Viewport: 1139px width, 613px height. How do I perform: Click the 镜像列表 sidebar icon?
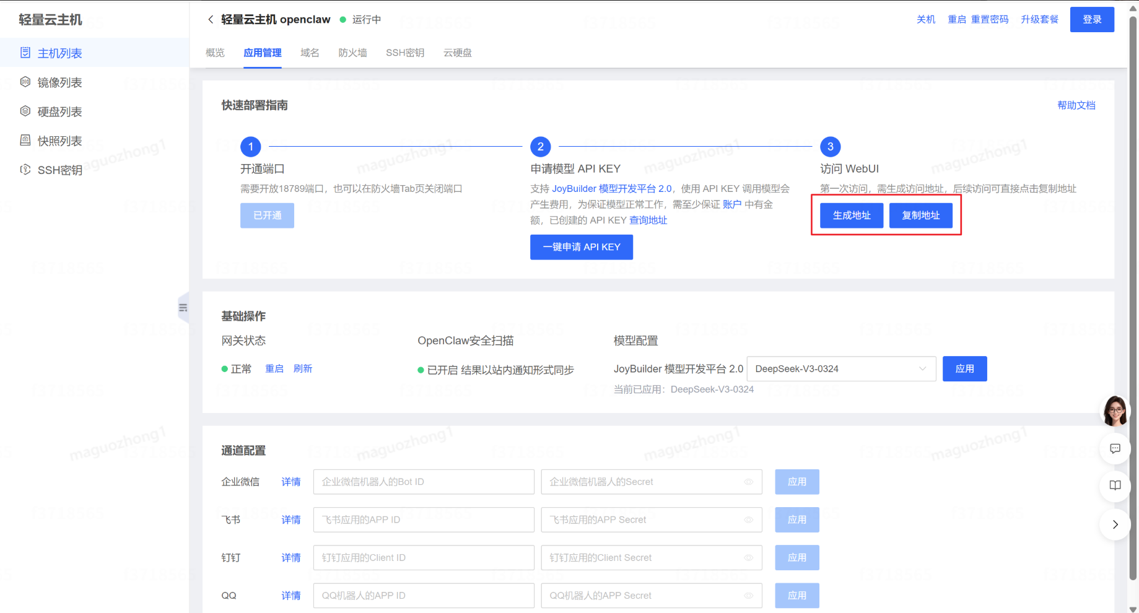click(25, 82)
